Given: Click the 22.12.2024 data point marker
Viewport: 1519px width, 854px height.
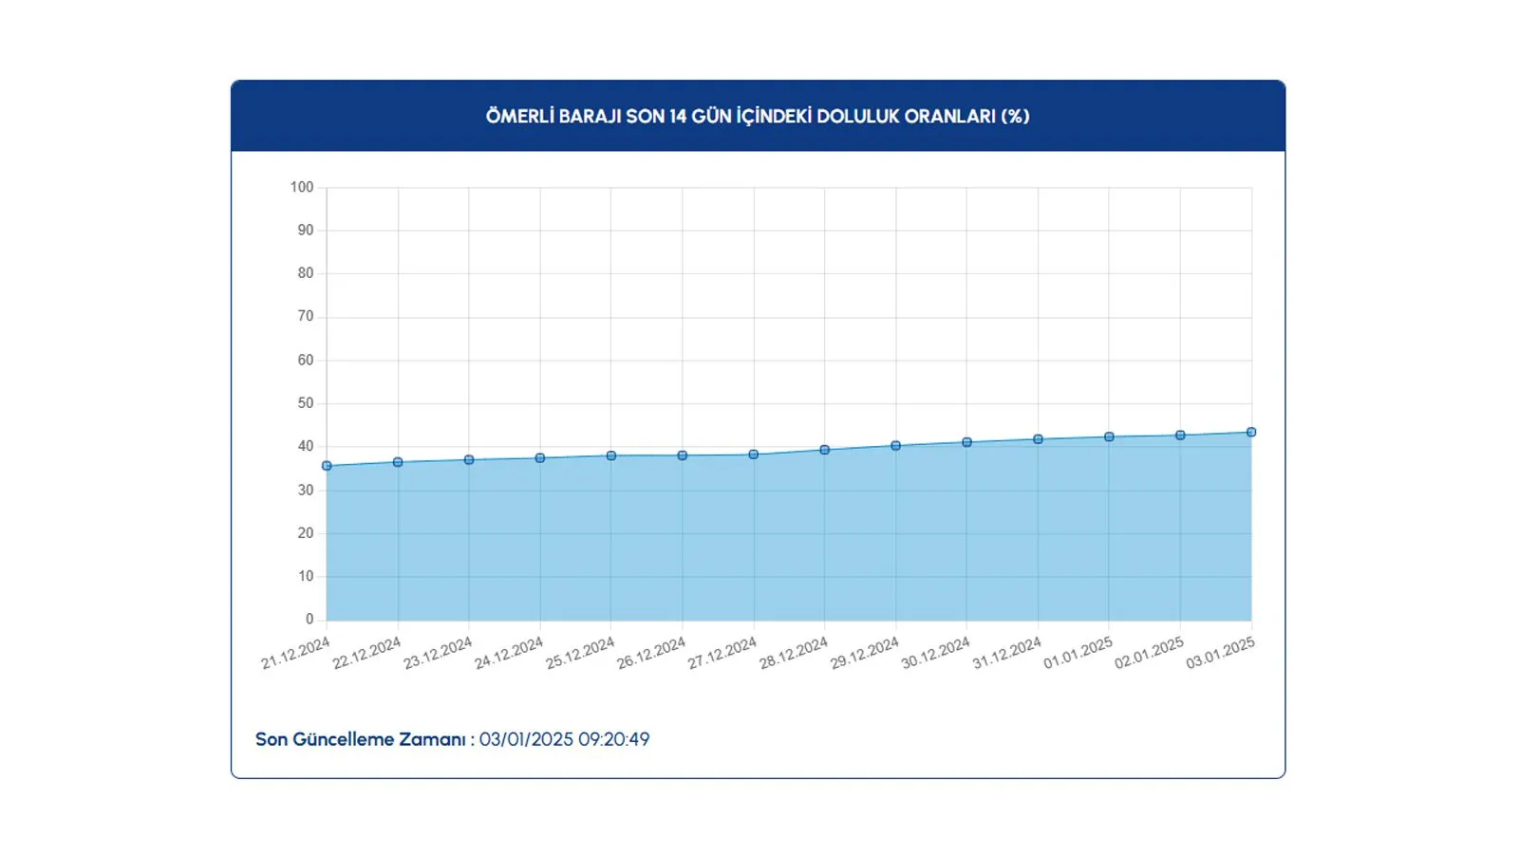Looking at the screenshot, I should coord(398,462).
